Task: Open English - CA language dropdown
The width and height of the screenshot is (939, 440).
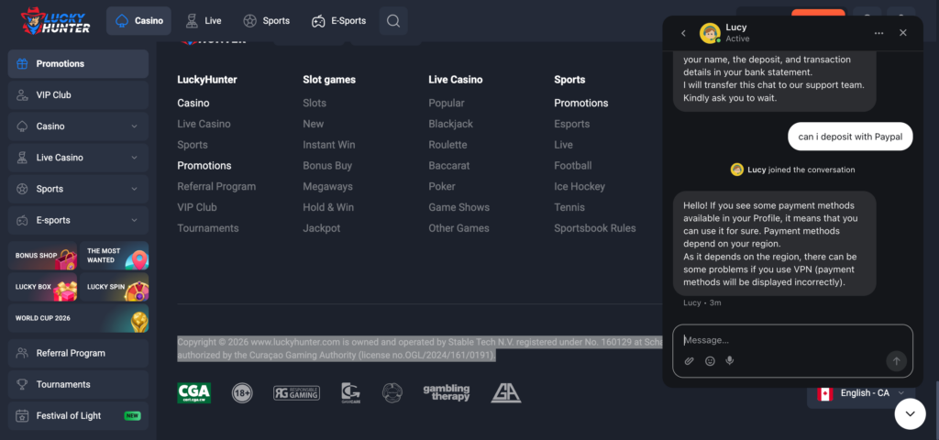Action: [x=861, y=393]
